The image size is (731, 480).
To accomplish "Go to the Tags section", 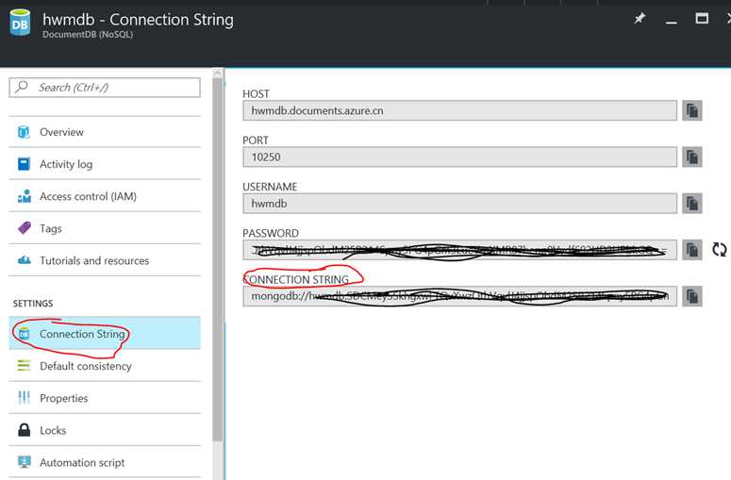I will pos(105,228).
